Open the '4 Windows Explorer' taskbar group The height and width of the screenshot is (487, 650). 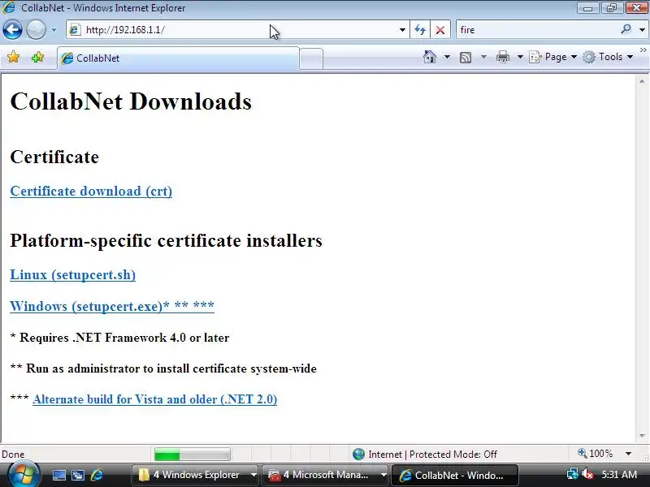point(195,475)
